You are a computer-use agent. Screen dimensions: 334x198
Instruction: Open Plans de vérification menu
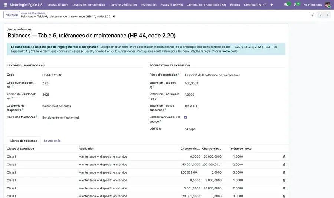(x=123, y=5)
